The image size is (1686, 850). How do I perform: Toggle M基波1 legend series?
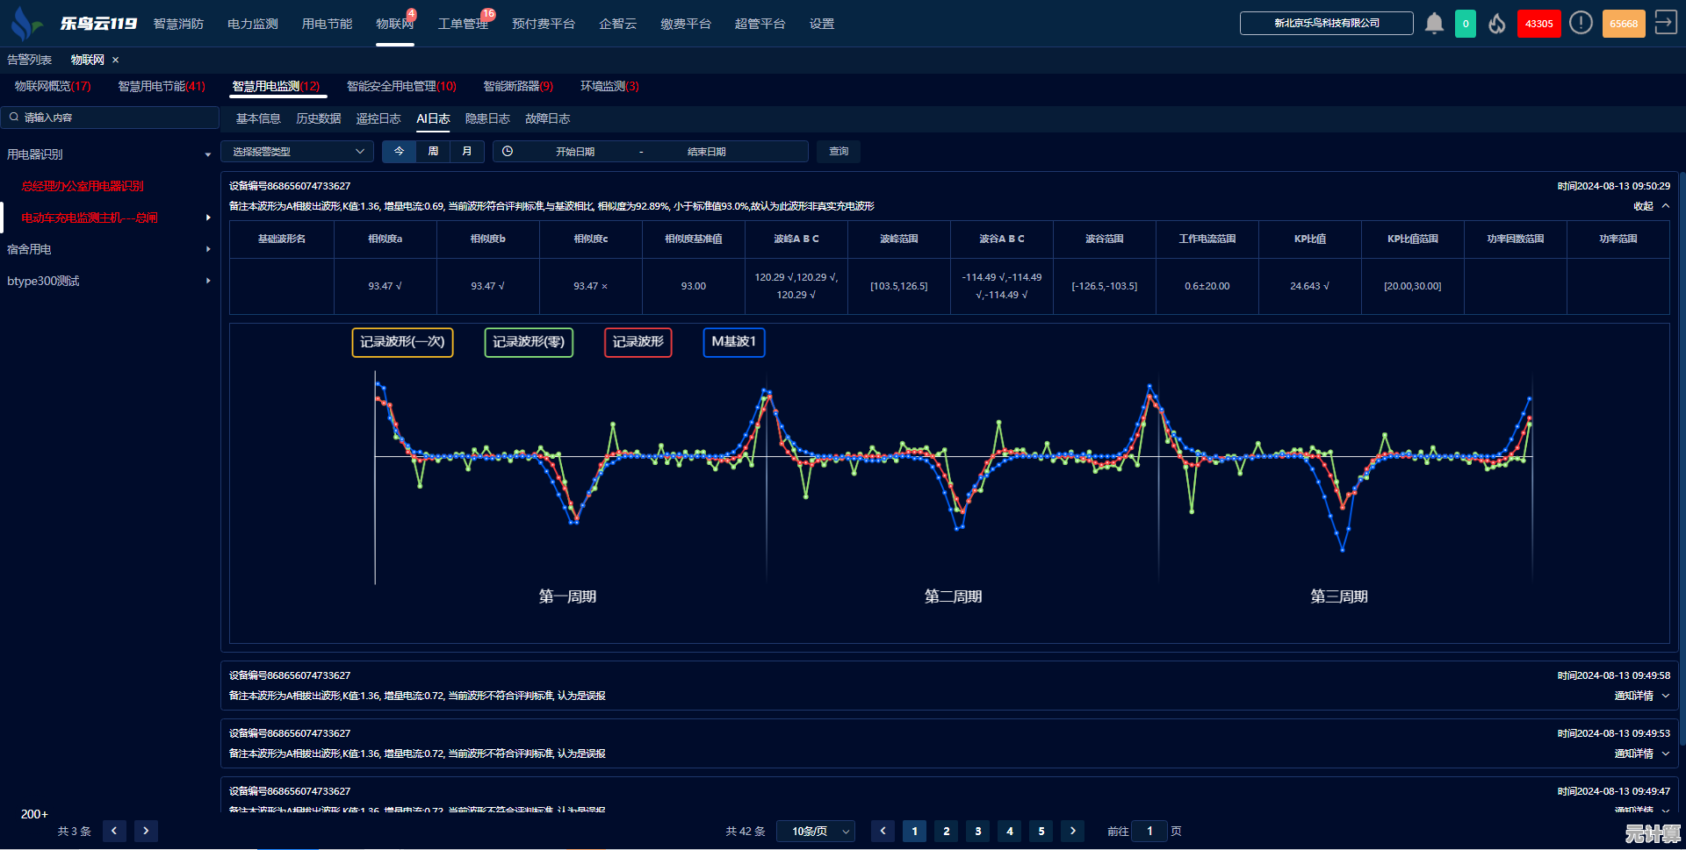click(x=734, y=342)
